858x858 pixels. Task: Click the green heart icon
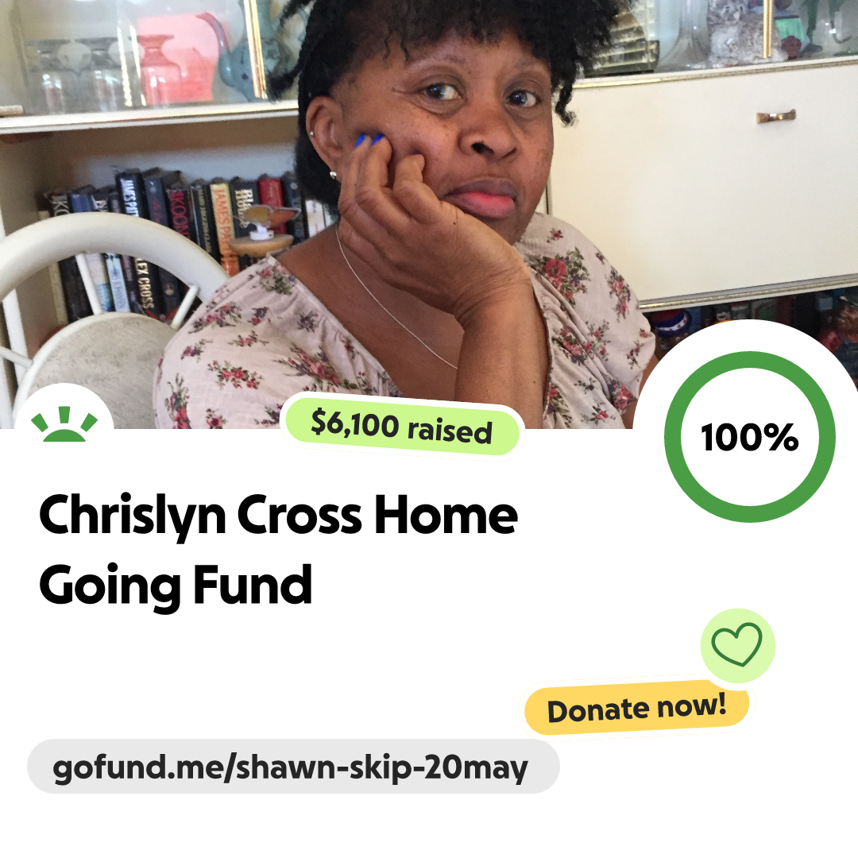736,644
